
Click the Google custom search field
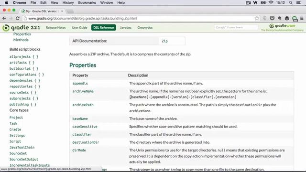point(236,27)
